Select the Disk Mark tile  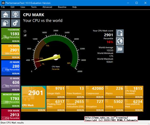tap(11, 115)
